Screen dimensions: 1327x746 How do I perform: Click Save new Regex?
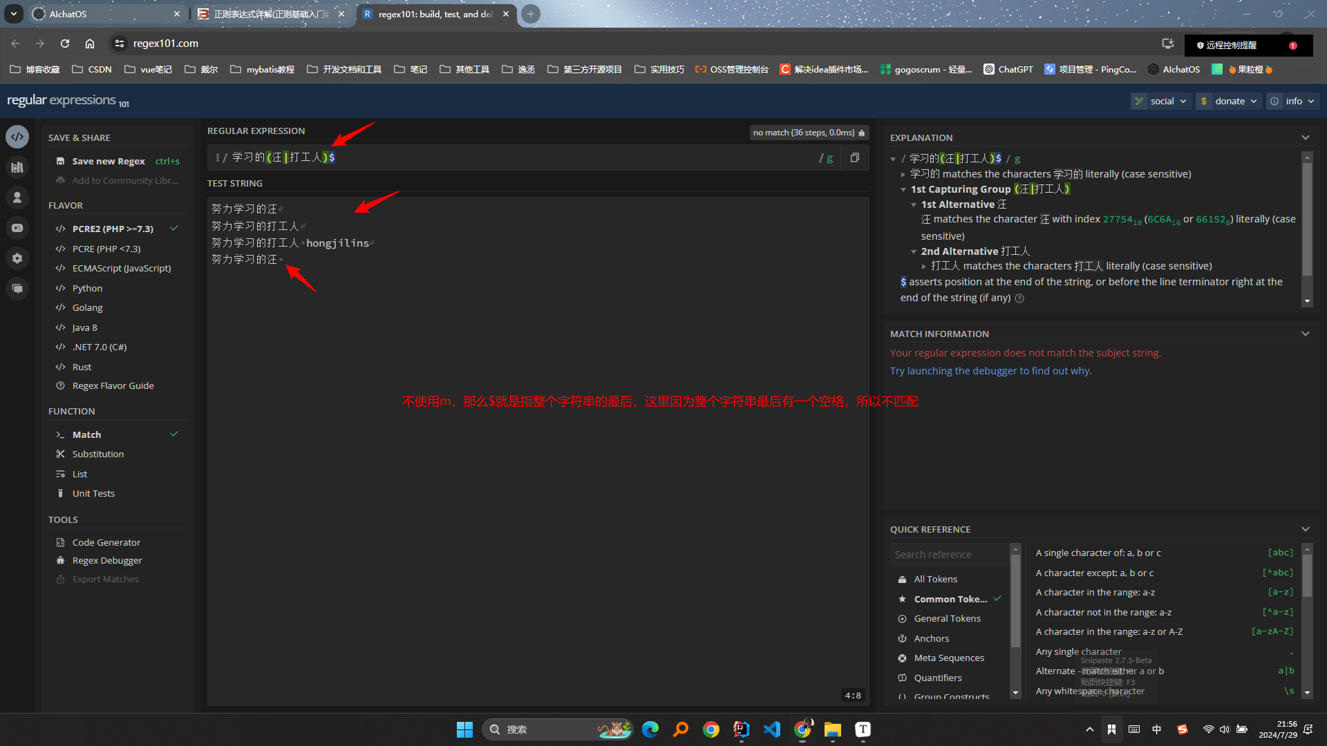click(x=109, y=161)
